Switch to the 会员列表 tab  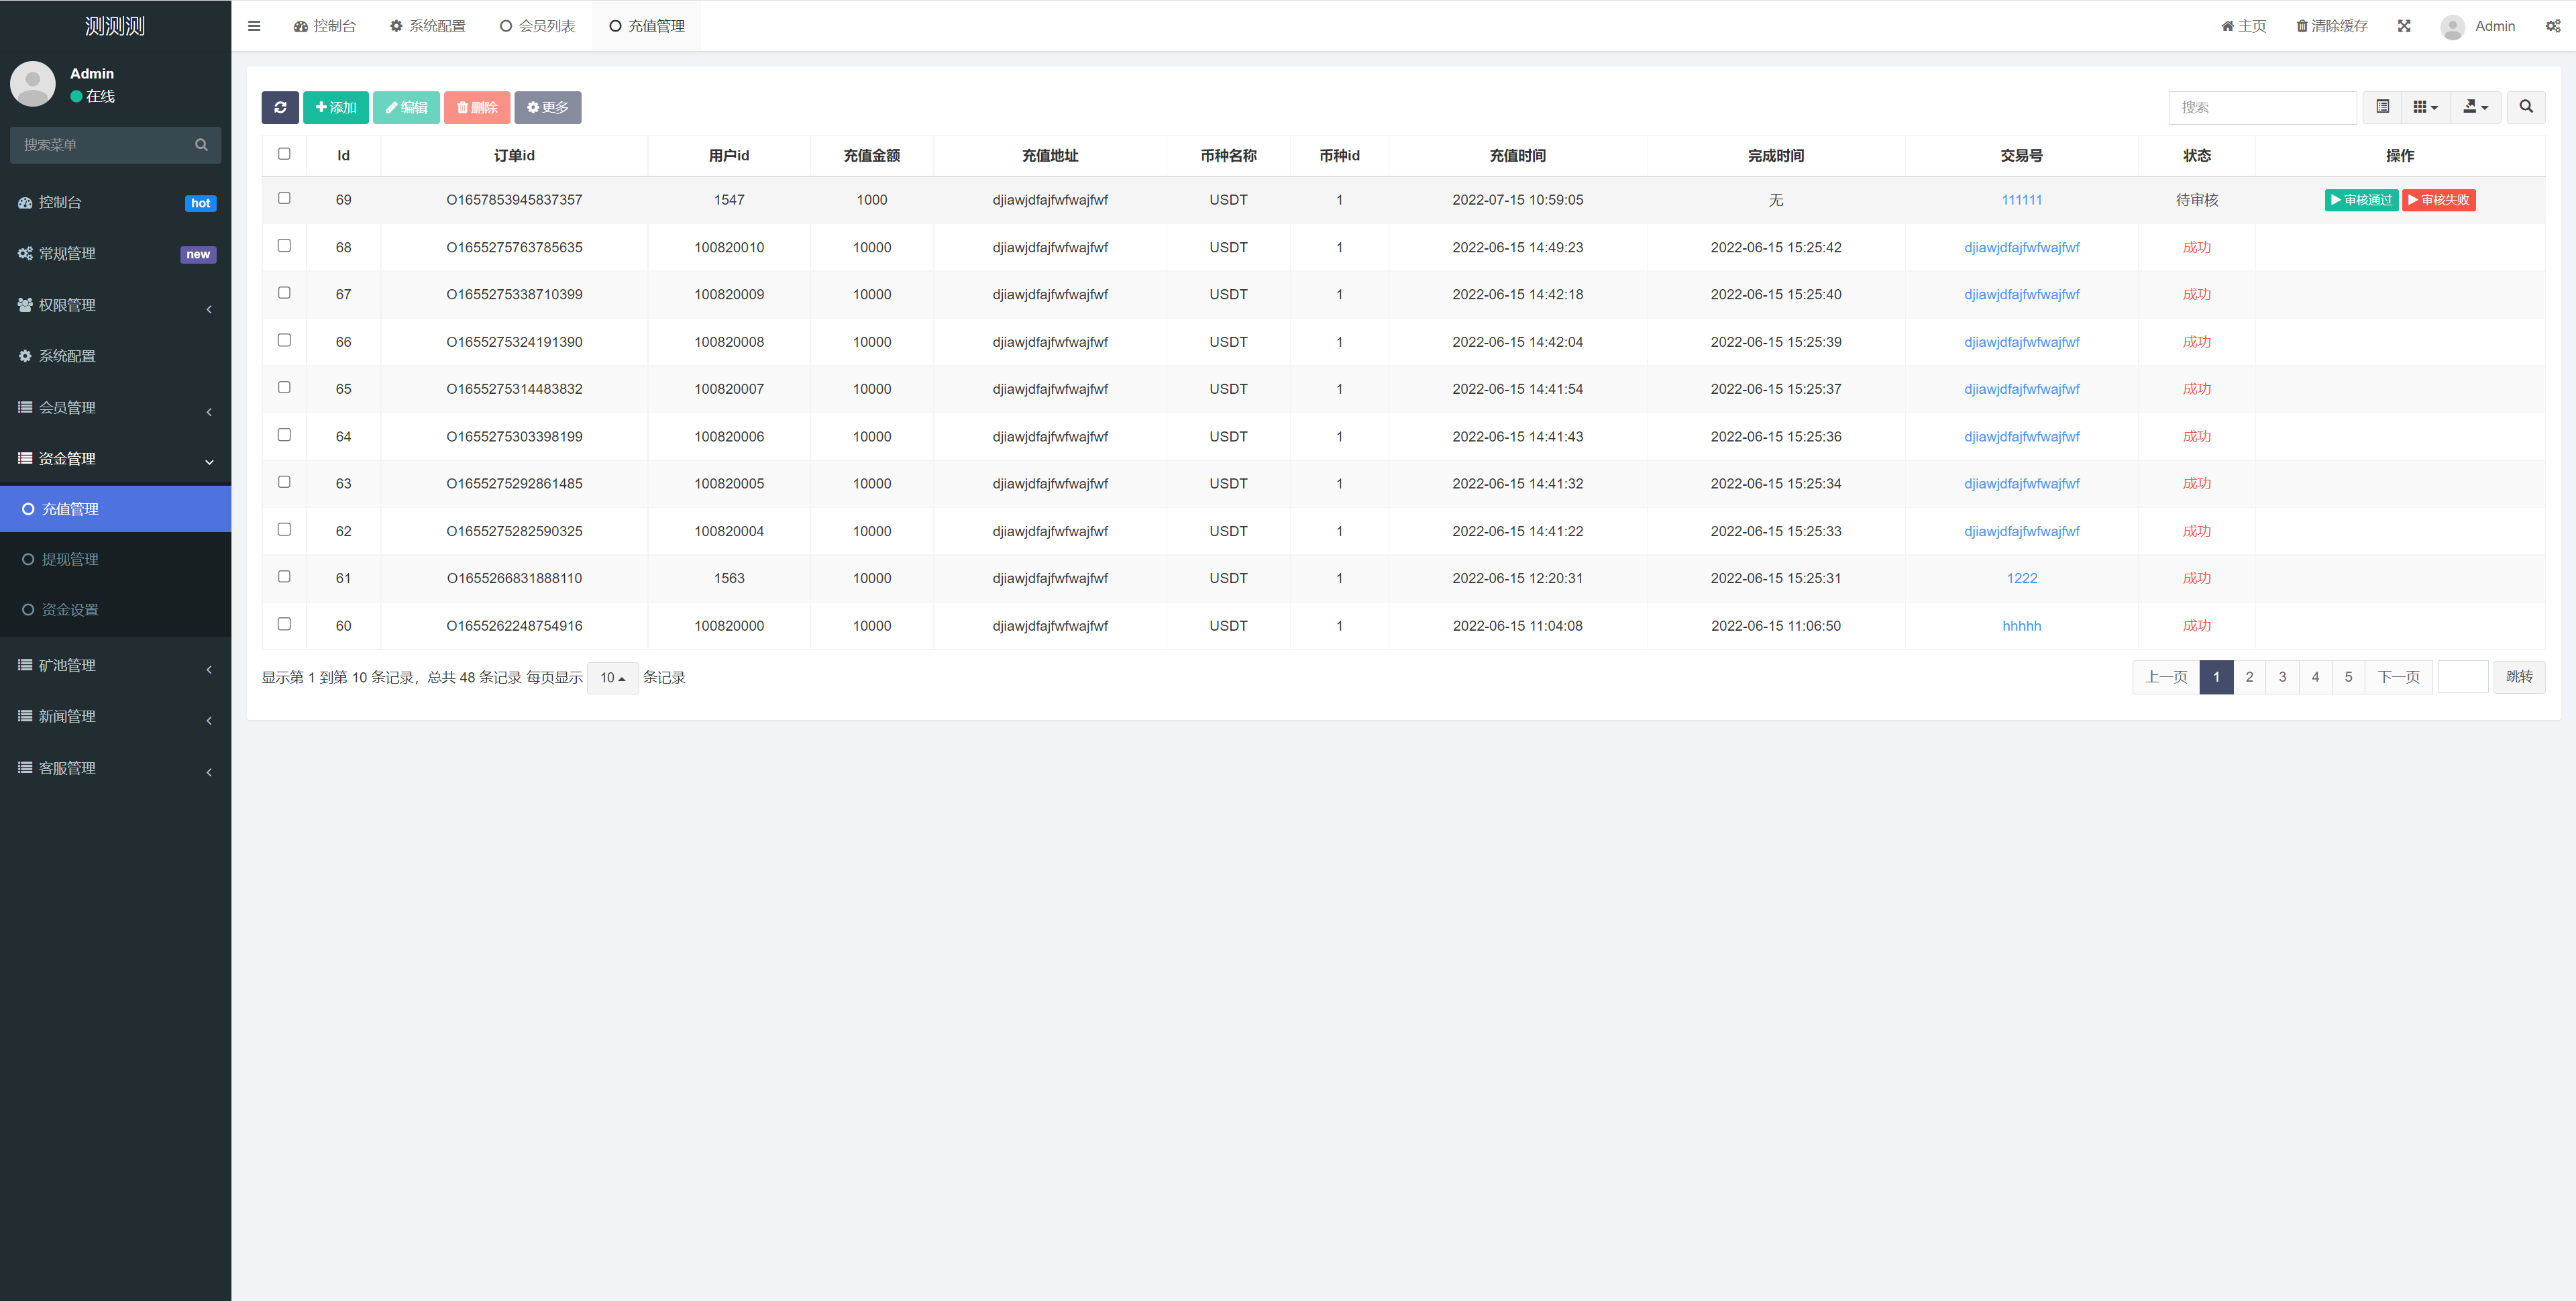[537, 26]
